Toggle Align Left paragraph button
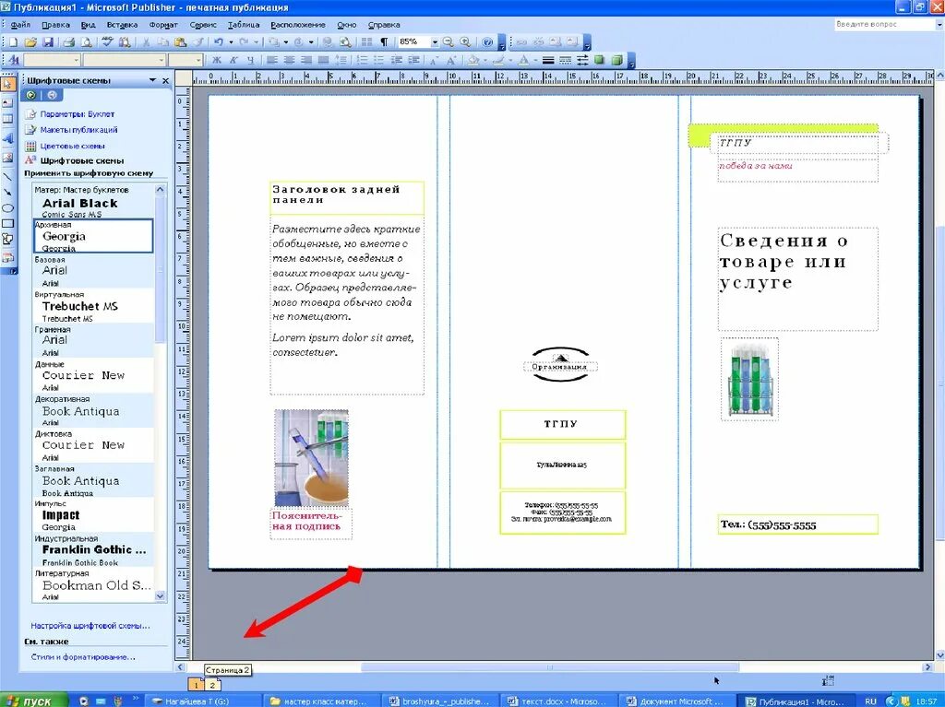Image resolution: width=945 pixels, height=707 pixels. [x=272, y=60]
